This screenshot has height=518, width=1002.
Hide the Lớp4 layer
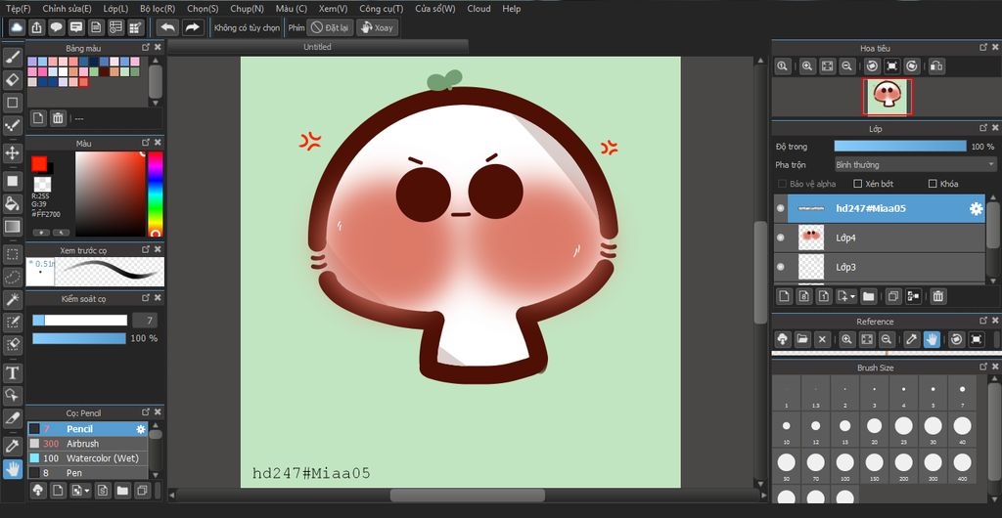pos(780,237)
